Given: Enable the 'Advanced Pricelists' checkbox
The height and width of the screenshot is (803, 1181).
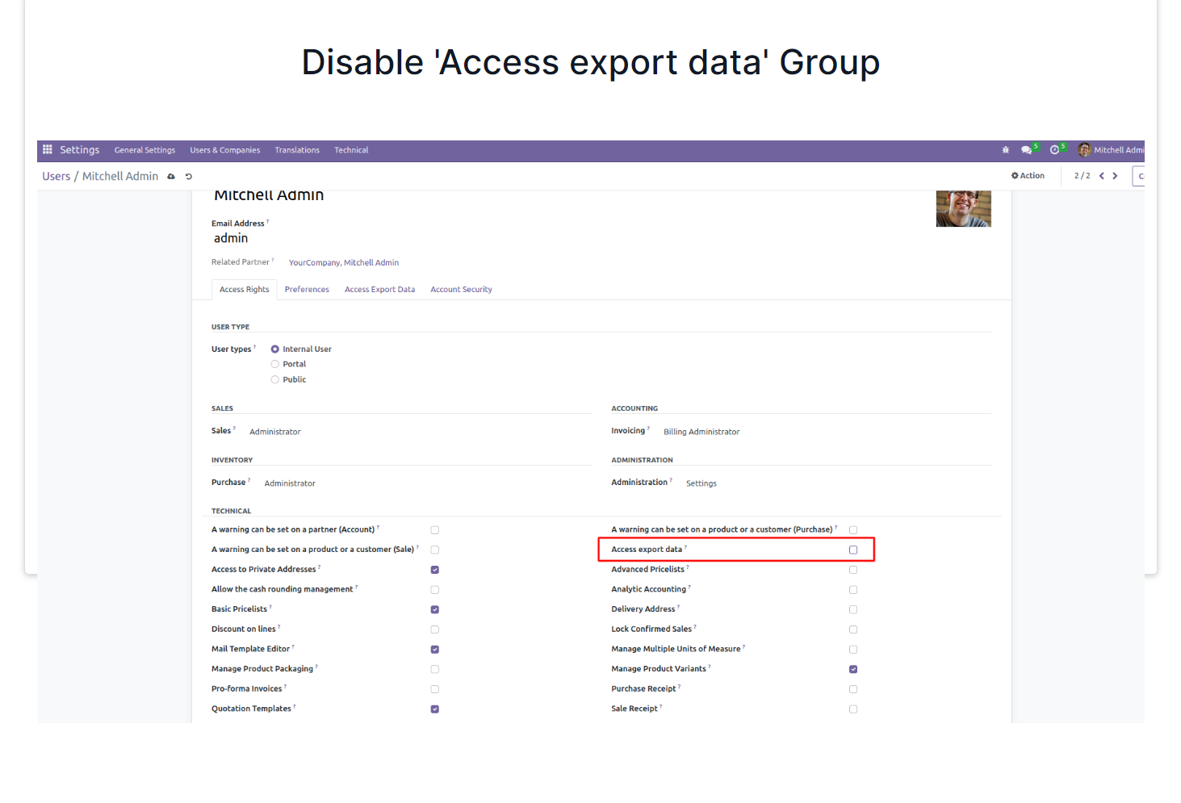Looking at the screenshot, I should point(853,570).
